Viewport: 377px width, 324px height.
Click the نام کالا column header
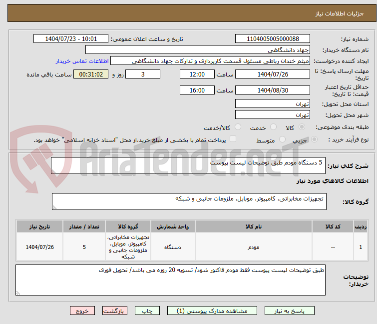(x=254, y=226)
